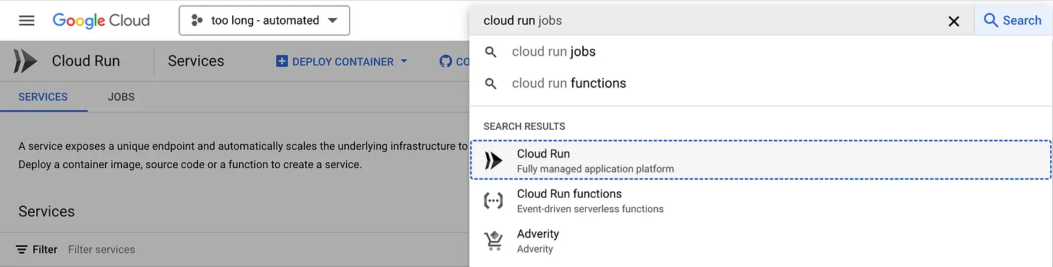Click the Cloud Run chevron icon in search results
This screenshot has height=267, width=1053.
pos(493,160)
